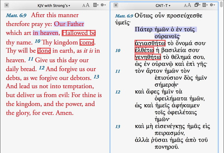
Task: Click the word 'bread.' in verse 11
Action: point(29,69)
